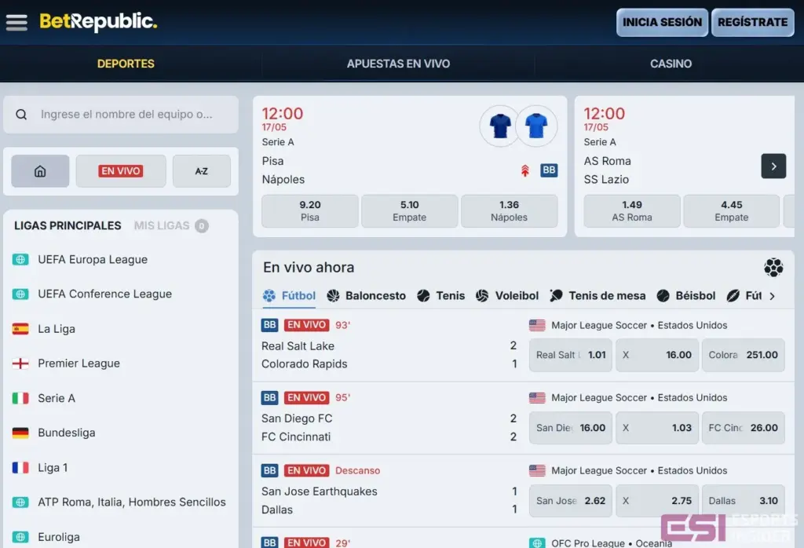Pick FC Cincinnati odds 26.00
The image size is (804, 548).
point(743,428)
